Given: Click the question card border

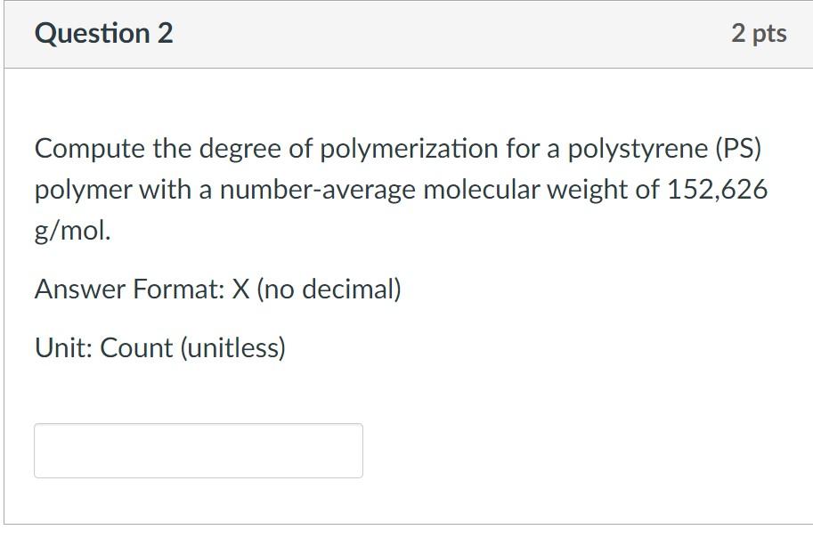Looking at the screenshot, I should point(6,267).
